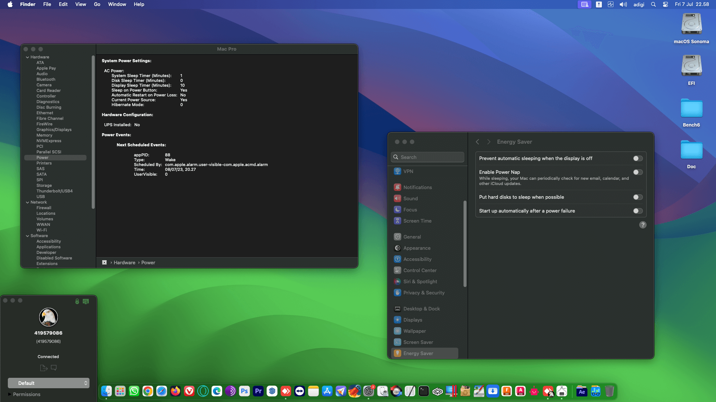Click the Hardware breadcrumb in the path bar
This screenshot has height=402, width=716.
click(x=125, y=263)
